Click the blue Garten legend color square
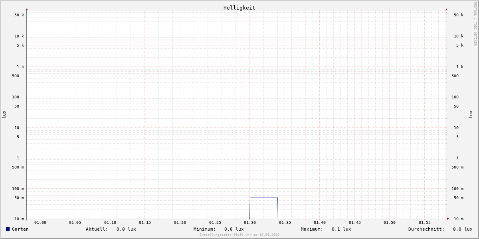Image resolution: width=479 pixels, height=239 pixels. [x=8, y=229]
